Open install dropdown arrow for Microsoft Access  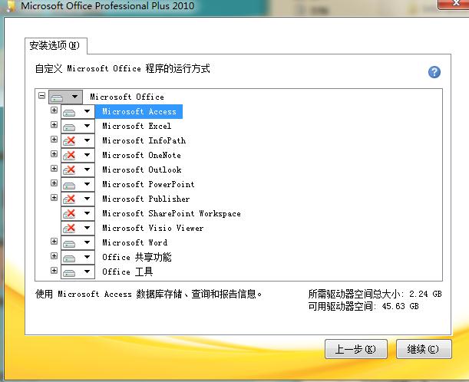tap(87, 111)
